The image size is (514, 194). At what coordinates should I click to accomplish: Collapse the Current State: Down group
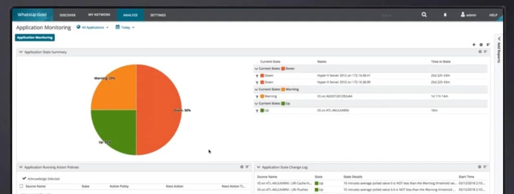click(x=256, y=69)
